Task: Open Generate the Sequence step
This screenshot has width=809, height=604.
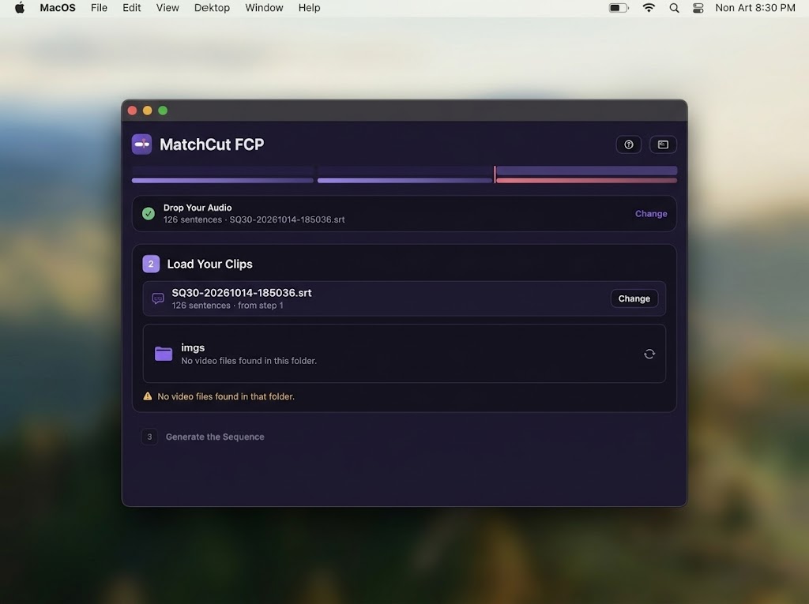Action: click(x=215, y=437)
